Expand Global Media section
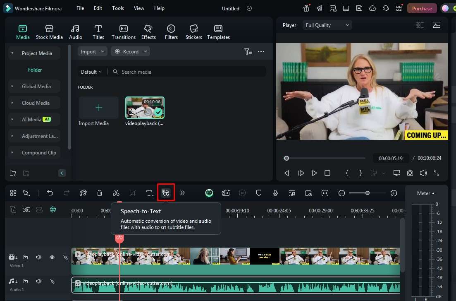The width and height of the screenshot is (456, 301). point(12,86)
